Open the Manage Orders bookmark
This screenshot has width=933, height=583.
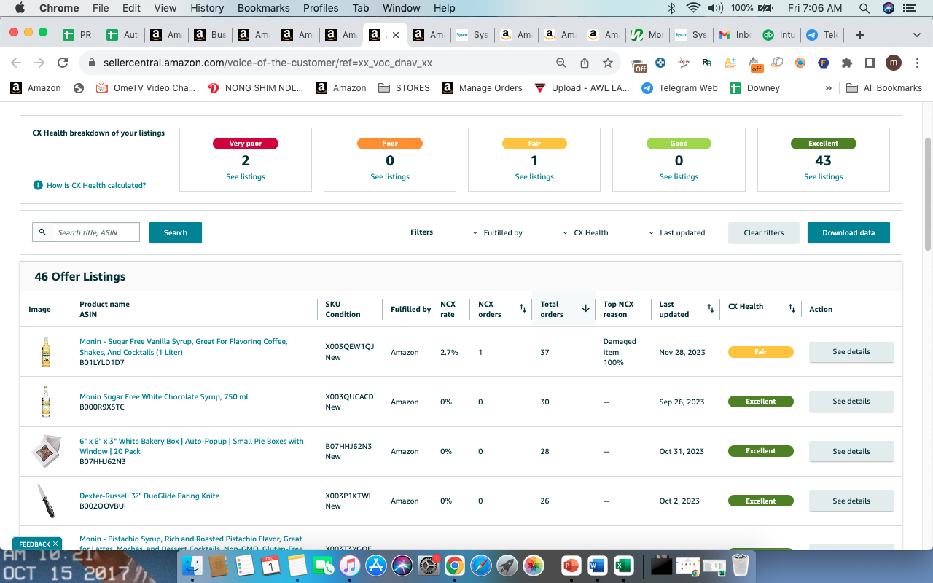(x=480, y=88)
